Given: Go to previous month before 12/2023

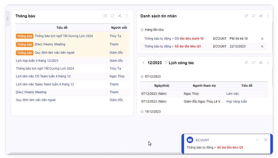Looking at the screenshot, I should (143, 63).
